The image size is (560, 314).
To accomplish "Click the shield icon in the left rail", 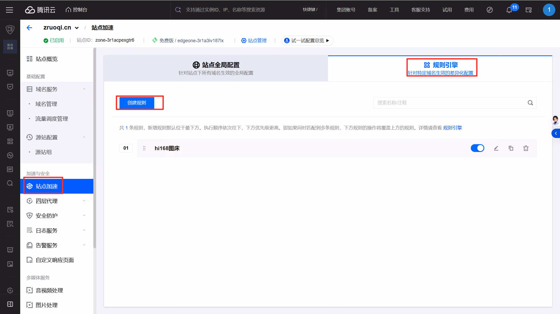I will point(10,30).
